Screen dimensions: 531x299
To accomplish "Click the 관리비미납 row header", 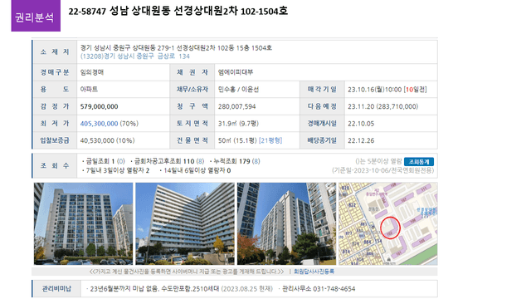I will (56, 288).
